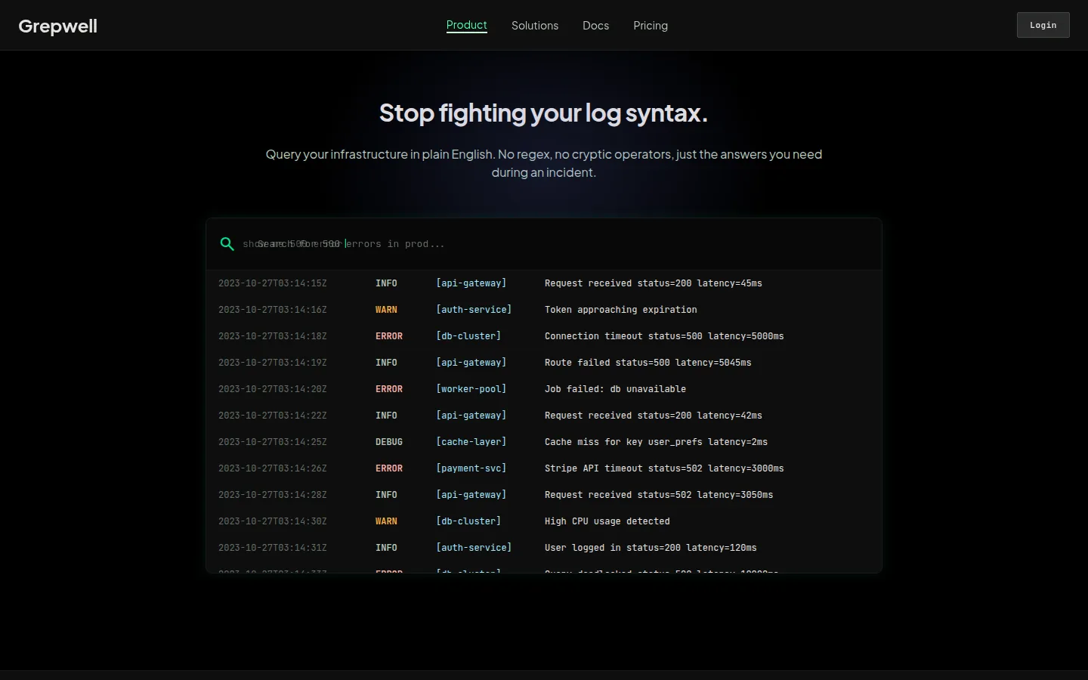This screenshot has width=1088, height=680.
Task: Open the Pricing page
Action: [x=651, y=26]
